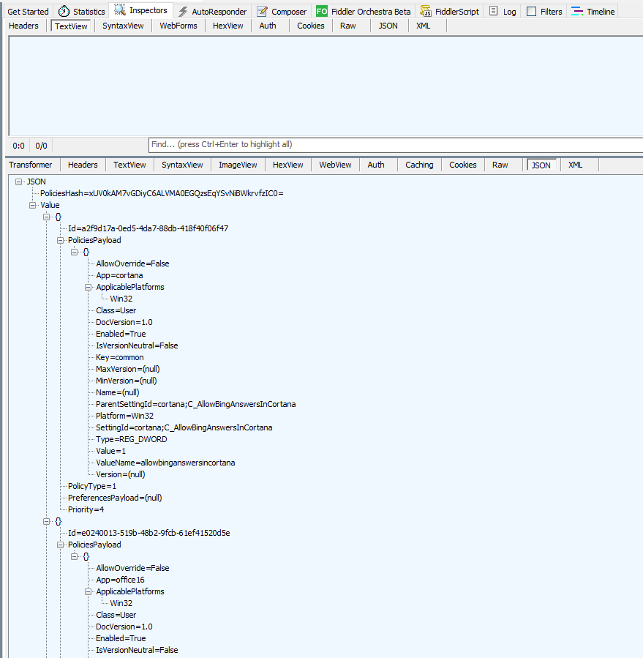The height and width of the screenshot is (658, 643).
Task: Select Id=e0240013-519b-48b2-9fcb-61ef41520d5e node
Action: [149, 533]
